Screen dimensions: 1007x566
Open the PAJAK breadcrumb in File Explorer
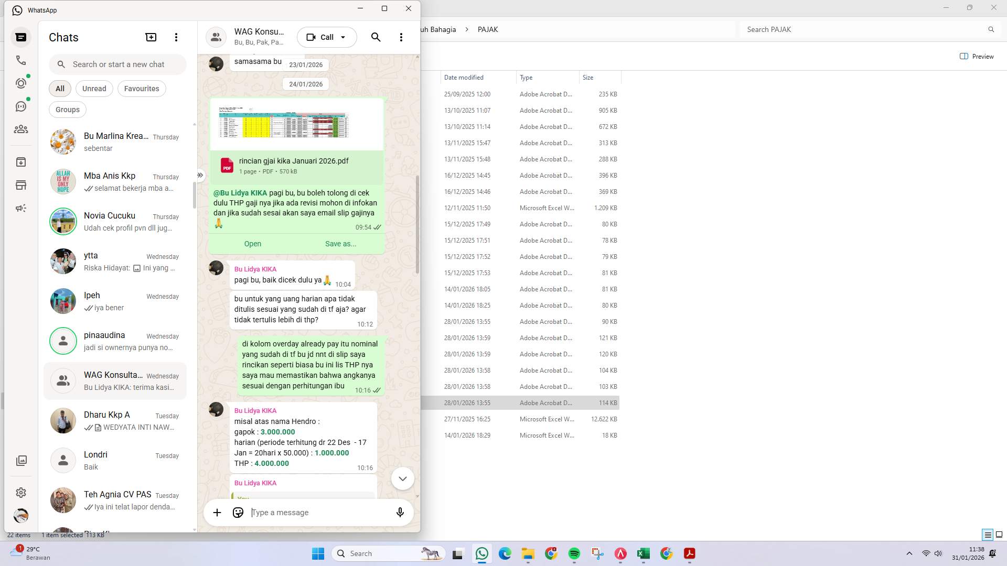(488, 29)
